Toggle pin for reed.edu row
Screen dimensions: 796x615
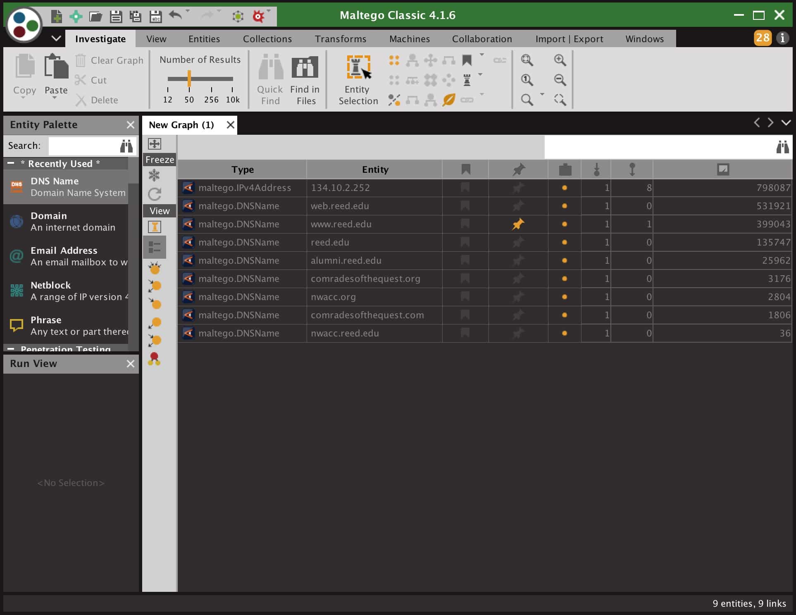518,242
